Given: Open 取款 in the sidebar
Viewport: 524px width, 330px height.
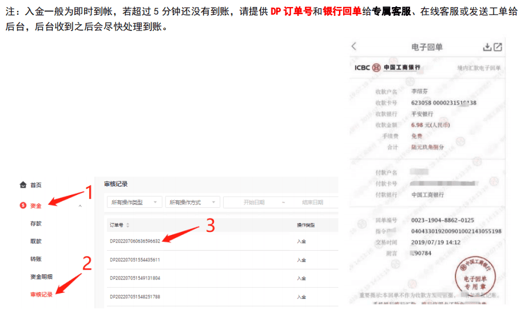Looking at the screenshot, I should [36, 241].
